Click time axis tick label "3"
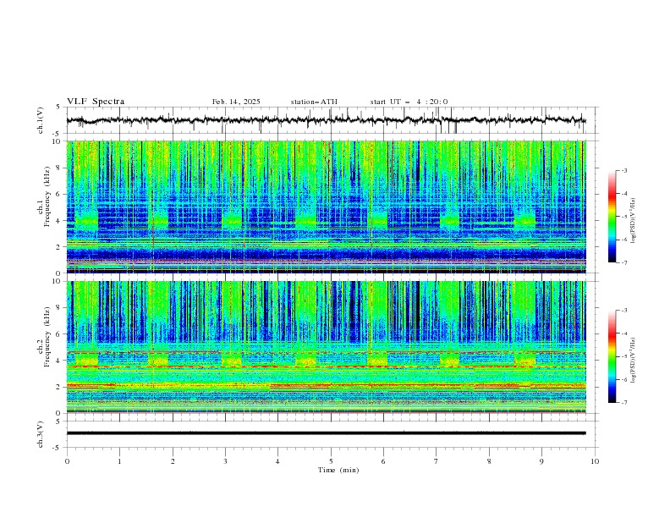Viewport: 670px width, 518px height. (x=225, y=461)
